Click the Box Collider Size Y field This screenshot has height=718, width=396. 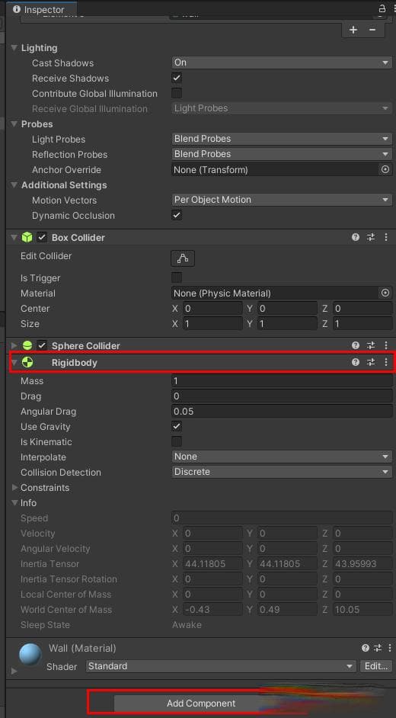click(286, 324)
